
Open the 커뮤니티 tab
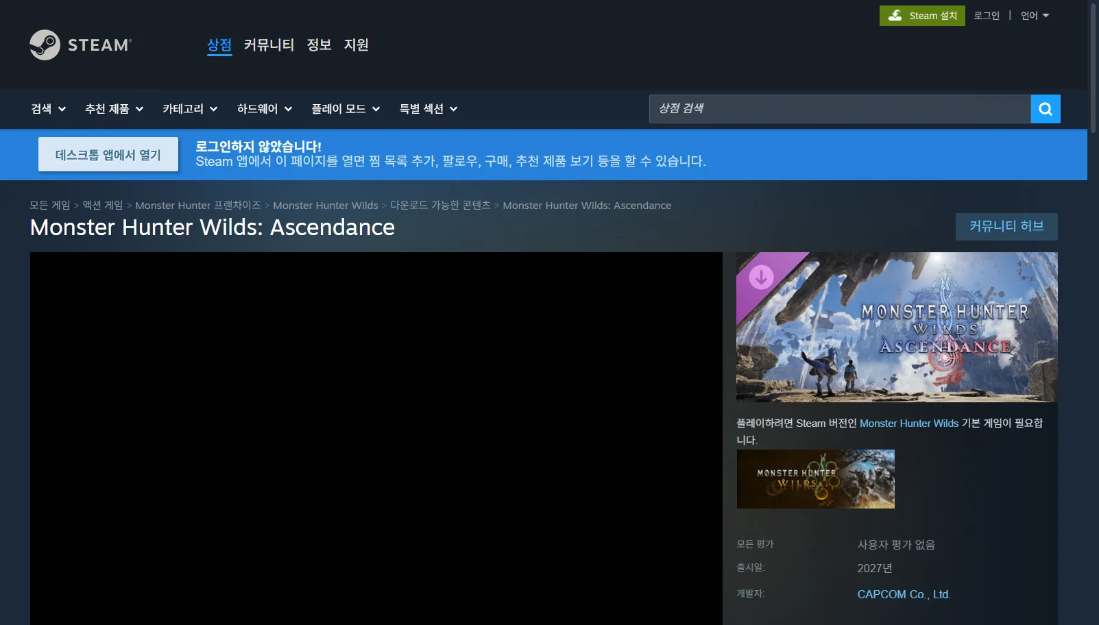pyautogui.click(x=269, y=45)
